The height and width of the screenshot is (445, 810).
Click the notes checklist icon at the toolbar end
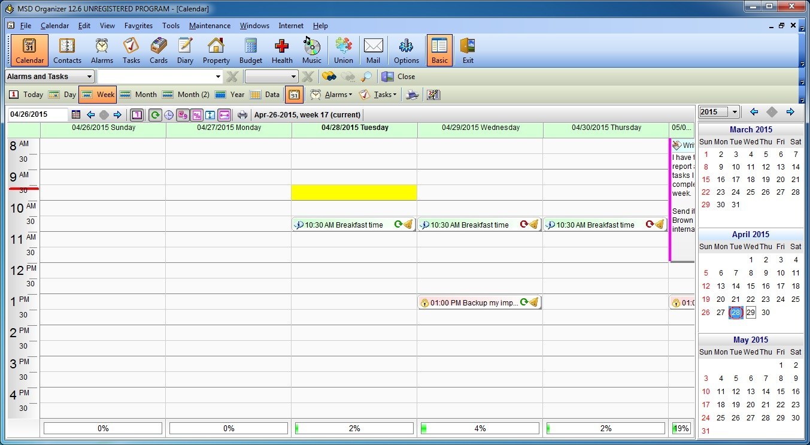[x=433, y=95]
